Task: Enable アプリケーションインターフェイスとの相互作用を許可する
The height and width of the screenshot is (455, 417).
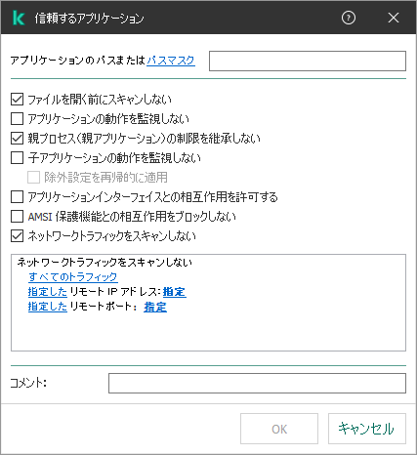Action: coord(18,197)
